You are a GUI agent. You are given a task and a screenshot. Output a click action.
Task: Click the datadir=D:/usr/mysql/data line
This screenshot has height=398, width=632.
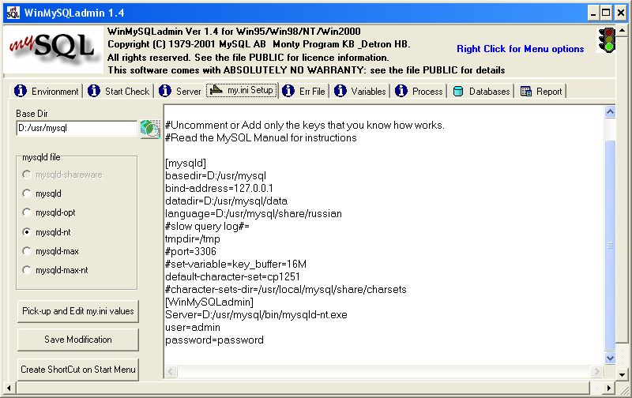(227, 201)
